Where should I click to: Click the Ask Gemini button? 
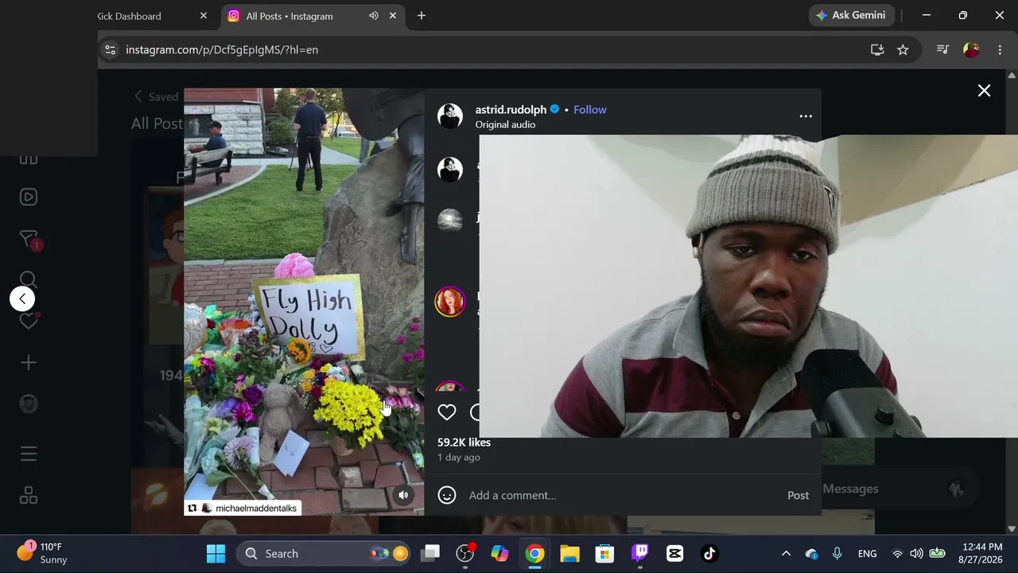point(852,15)
